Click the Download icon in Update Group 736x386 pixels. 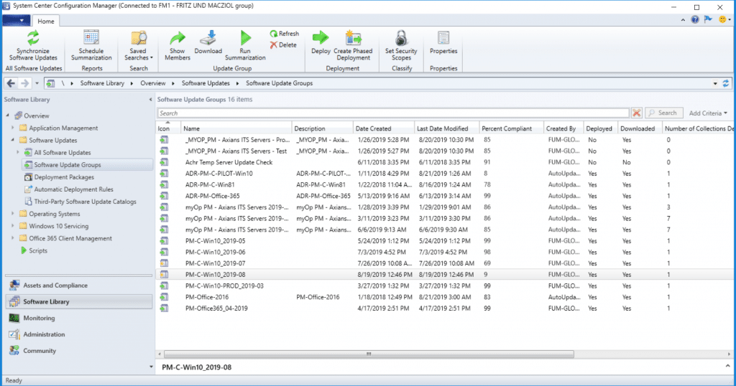point(208,38)
